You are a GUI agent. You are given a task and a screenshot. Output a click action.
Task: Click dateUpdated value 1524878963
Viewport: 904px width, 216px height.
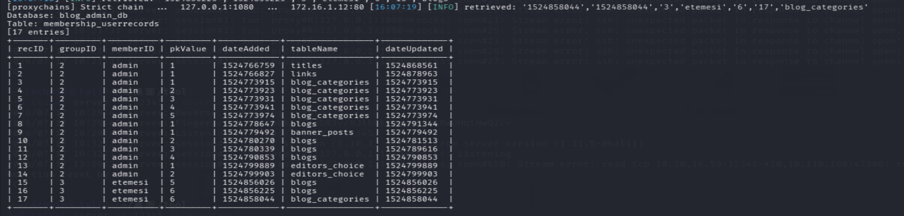point(411,74)
